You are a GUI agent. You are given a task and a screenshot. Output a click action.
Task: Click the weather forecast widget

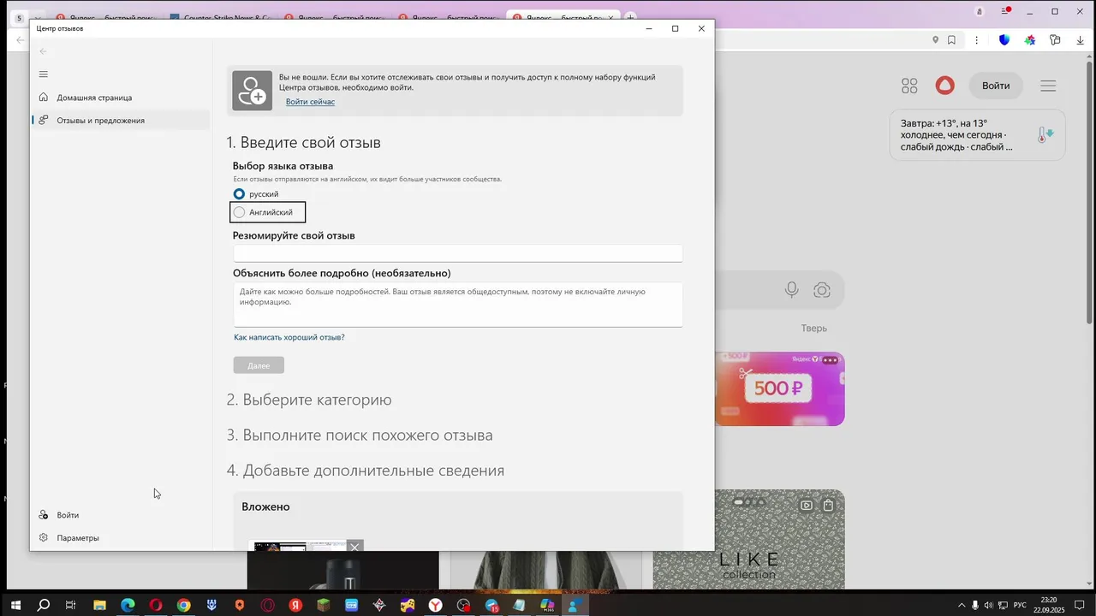point(977,134)
